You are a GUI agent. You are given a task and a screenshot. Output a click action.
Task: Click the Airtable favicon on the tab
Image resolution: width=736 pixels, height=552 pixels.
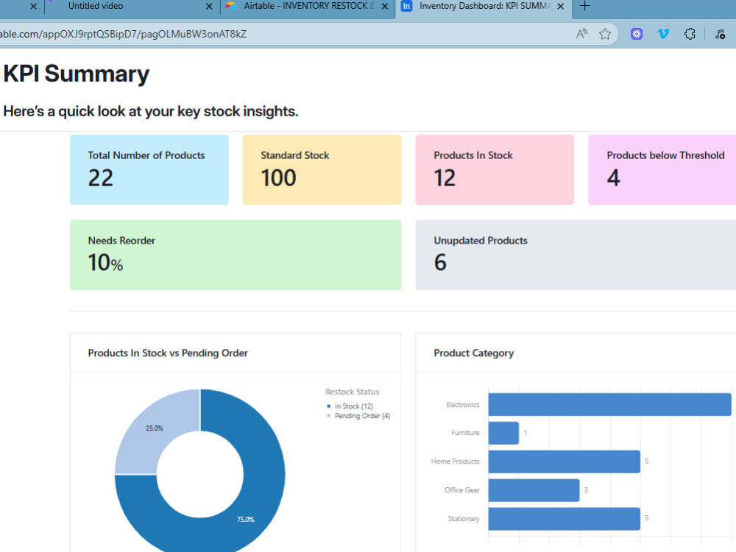pyautogui.click(x=230, y=6)
